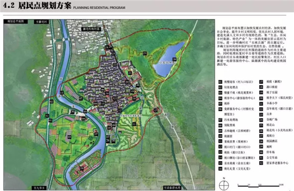Click the distance scale bar
Image resolution: width=294 pixels, height=191 pixels.
[261, 186]
